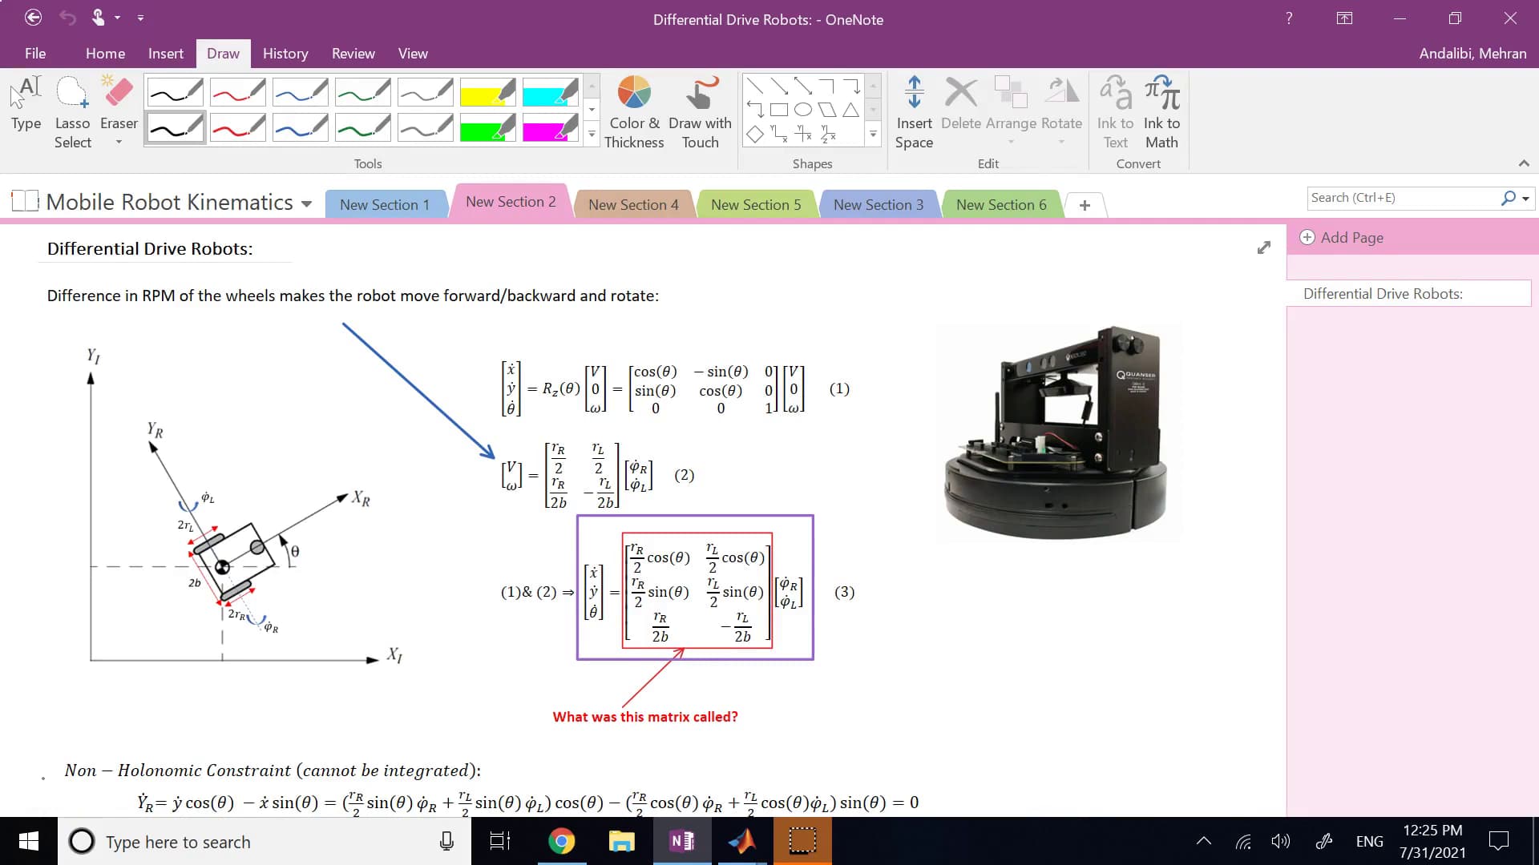Open the pens gallery dropdown
This screenshot has width=1539, height=865.
591,135
